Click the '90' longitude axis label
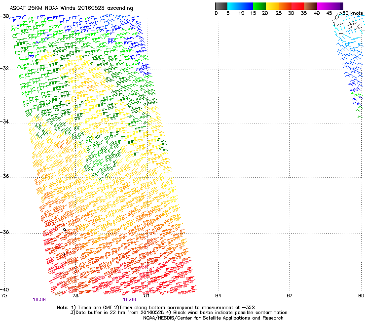The image size is (365, 321). (361, 296)
